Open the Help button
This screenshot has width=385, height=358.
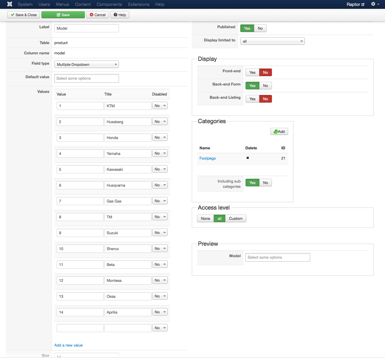coord(120,15)
